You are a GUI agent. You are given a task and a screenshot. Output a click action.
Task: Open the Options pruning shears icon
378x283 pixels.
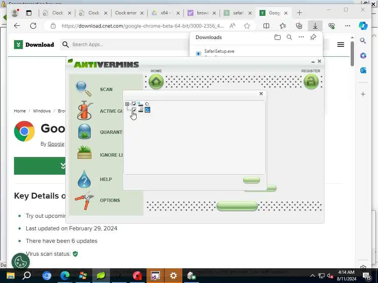85,200
